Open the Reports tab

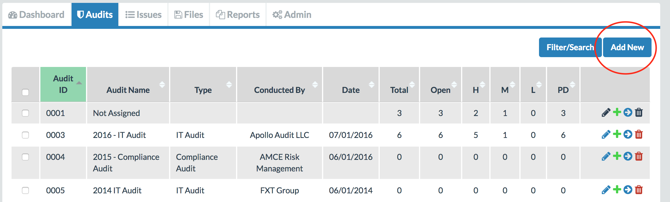click(x=238, y=15)
